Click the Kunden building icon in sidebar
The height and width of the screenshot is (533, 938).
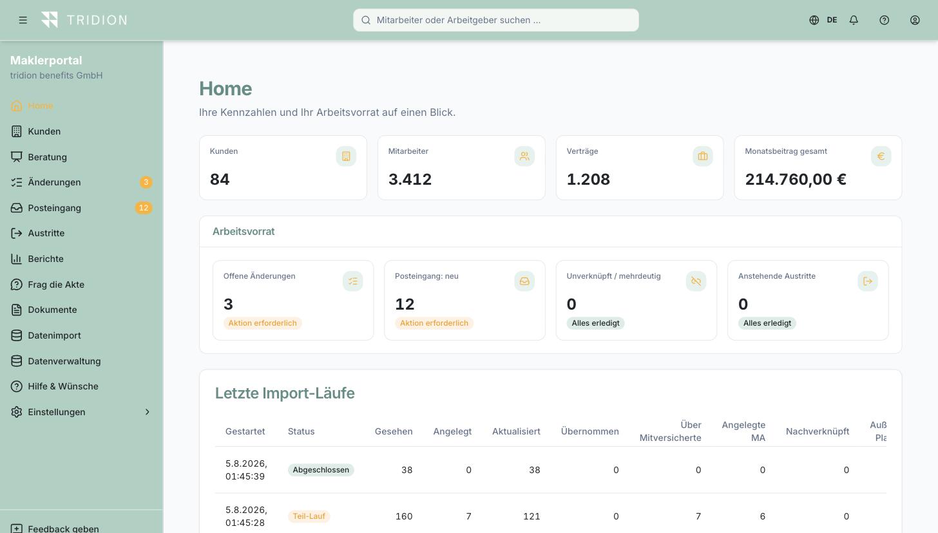pos(17,131)
